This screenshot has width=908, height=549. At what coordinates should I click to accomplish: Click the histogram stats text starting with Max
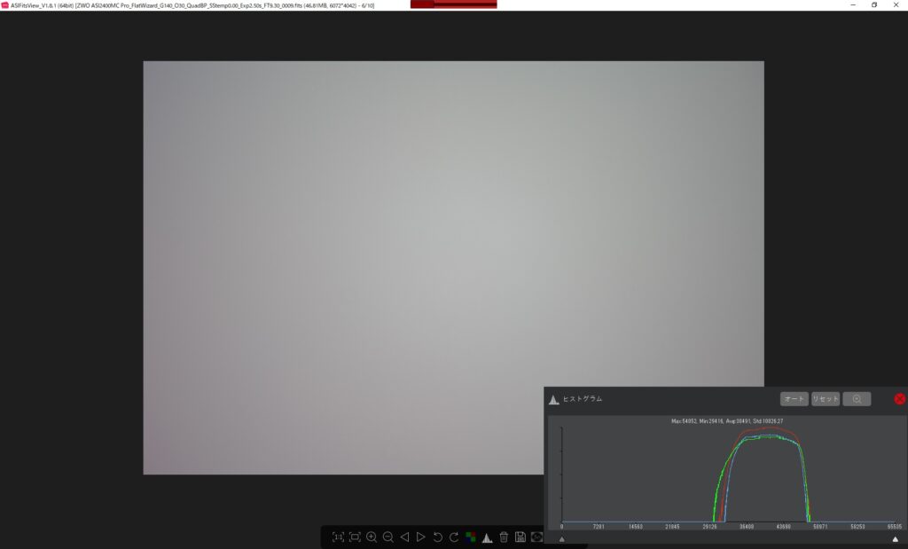click(727, 421)
